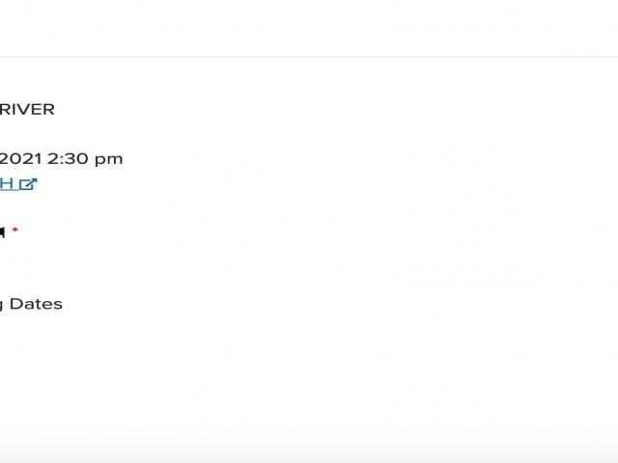Click the letter R in RIVER
The width and height of the screenshot is (618, 463).
tap(4, 109)
